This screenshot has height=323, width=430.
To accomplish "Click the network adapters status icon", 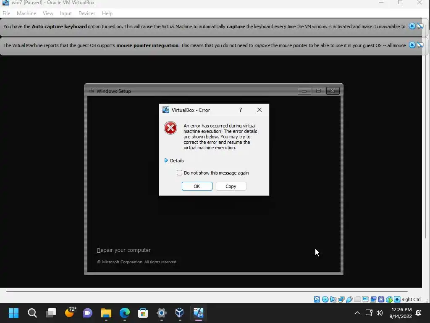I will click(x=341, y=299).
